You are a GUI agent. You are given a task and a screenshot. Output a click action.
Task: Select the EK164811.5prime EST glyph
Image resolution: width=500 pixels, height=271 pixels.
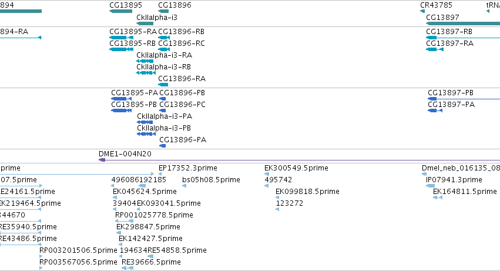438,198
